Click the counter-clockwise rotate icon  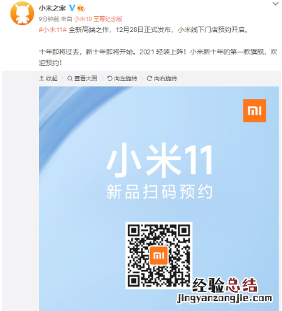click(110, 78)
